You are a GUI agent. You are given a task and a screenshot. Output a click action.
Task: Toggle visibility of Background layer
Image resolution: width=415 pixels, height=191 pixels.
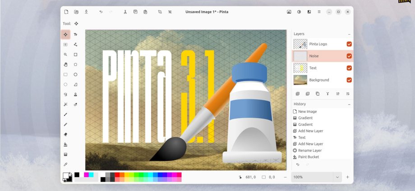point(349,80)
